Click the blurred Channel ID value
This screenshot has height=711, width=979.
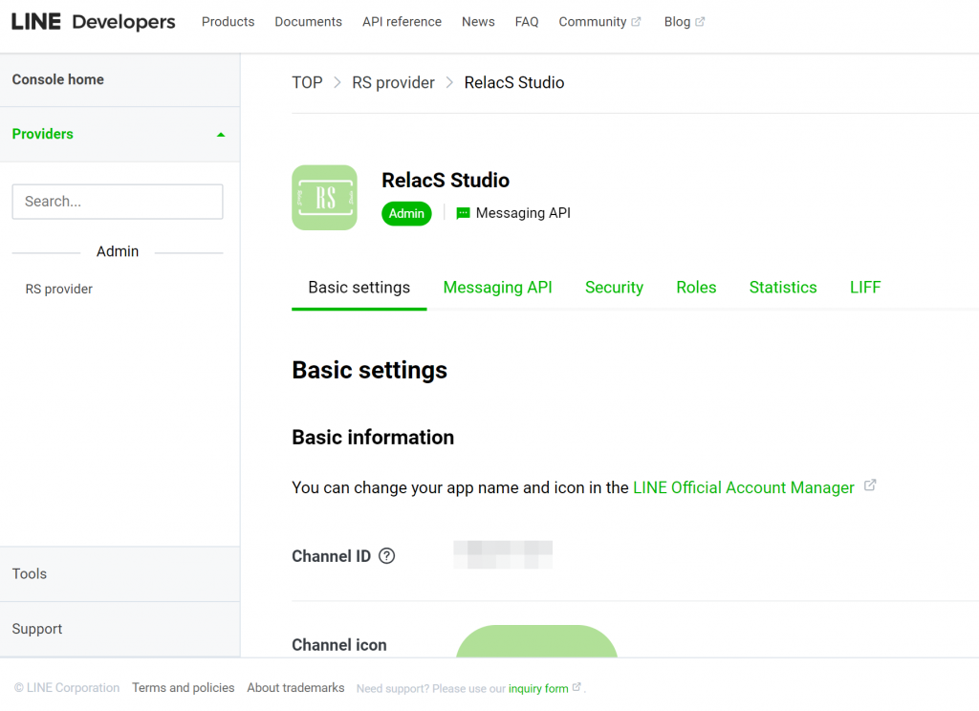(503, 555)
